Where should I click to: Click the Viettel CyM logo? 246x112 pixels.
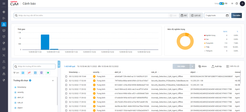pos(14,3)
